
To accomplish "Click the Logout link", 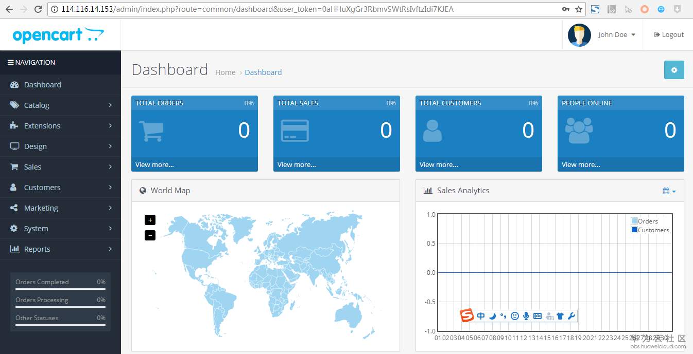I will click(669, 34).
